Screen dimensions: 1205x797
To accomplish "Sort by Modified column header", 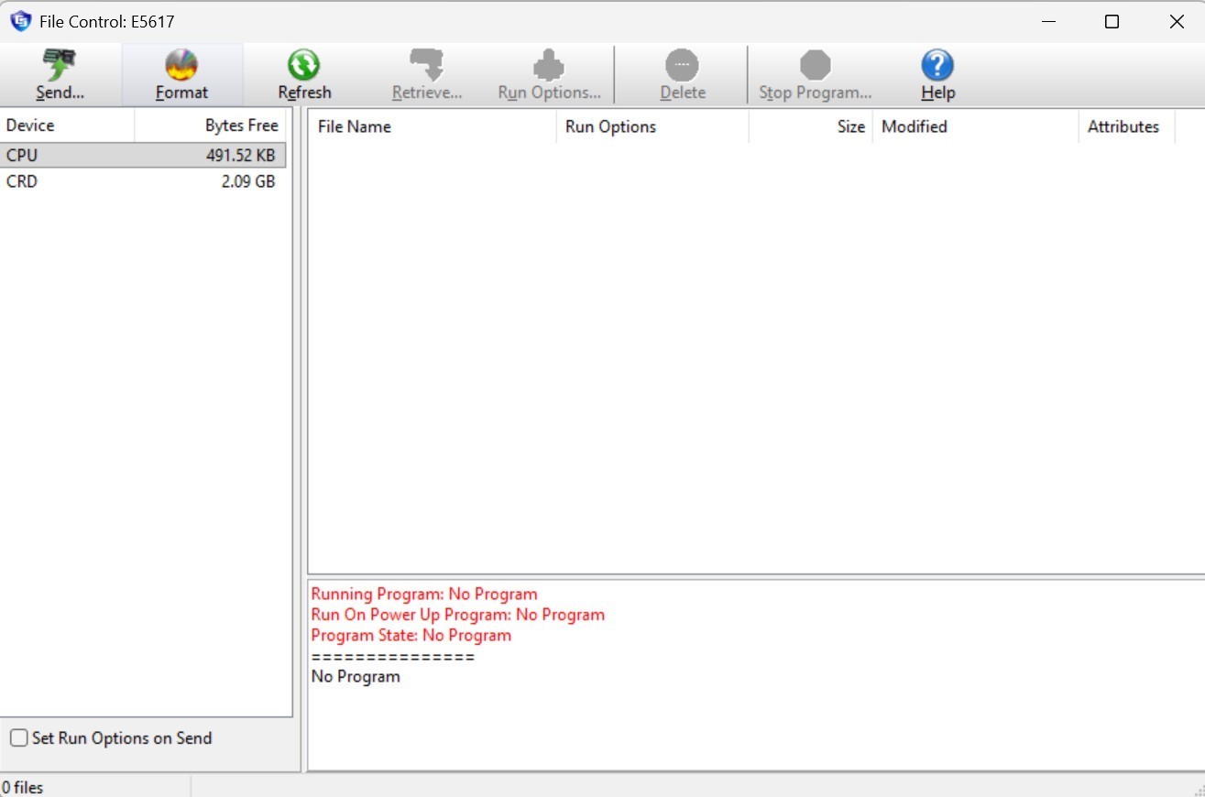I will pos(974,126).
